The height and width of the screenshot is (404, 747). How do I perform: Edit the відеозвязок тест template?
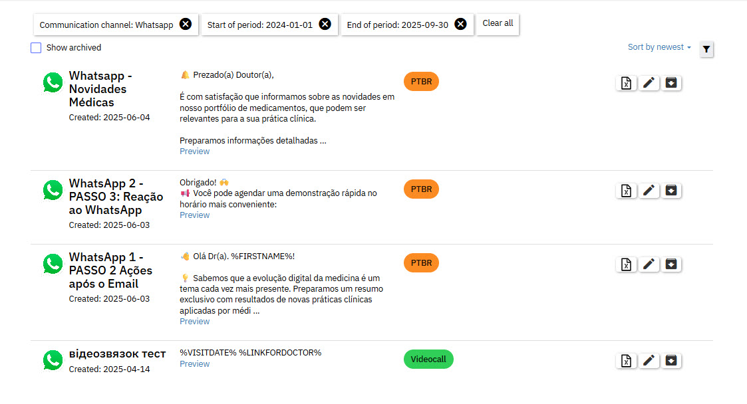point(649,361)
